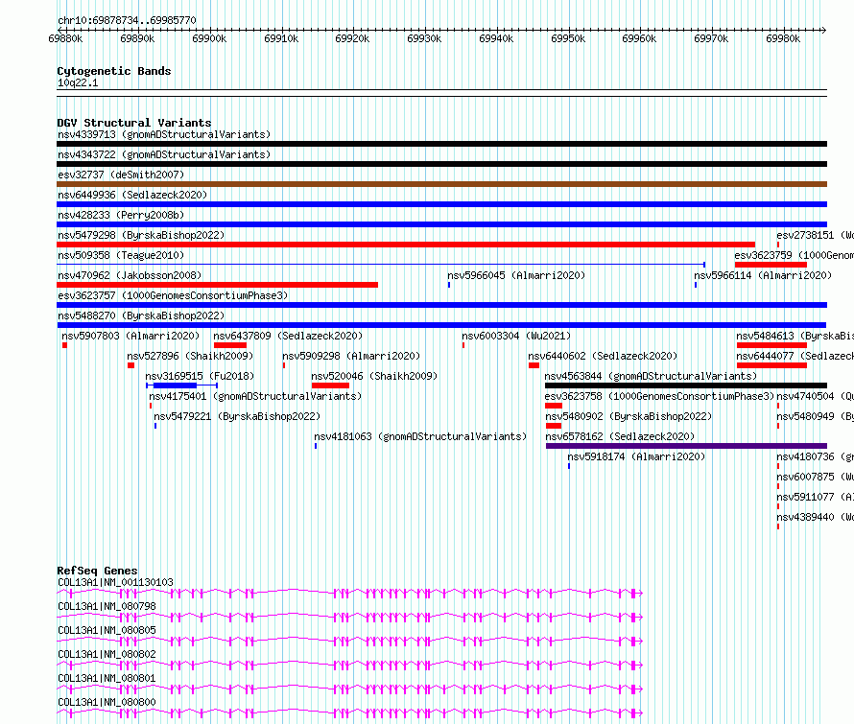This screenshot has width=854, height=724.
Task: Click the 69900k ruler tick label
Action: click(209, 38)
